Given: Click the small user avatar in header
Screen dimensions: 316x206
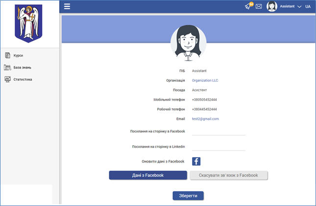Looking at the screenshot, I should pyautogui.click(x=272, y=7).
